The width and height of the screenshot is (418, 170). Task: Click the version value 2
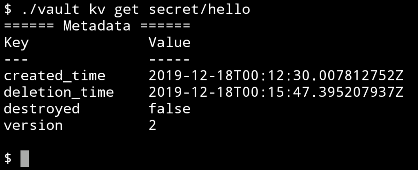[x=153, y=125]
